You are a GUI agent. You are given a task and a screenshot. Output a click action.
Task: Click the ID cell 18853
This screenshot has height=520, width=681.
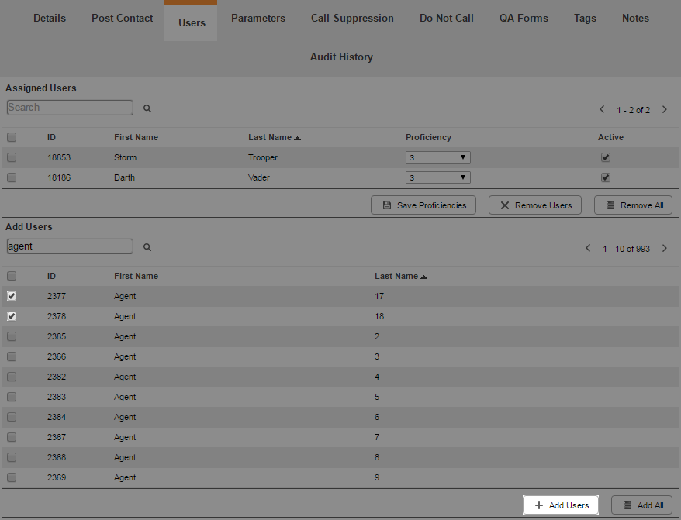click(59, 157)
